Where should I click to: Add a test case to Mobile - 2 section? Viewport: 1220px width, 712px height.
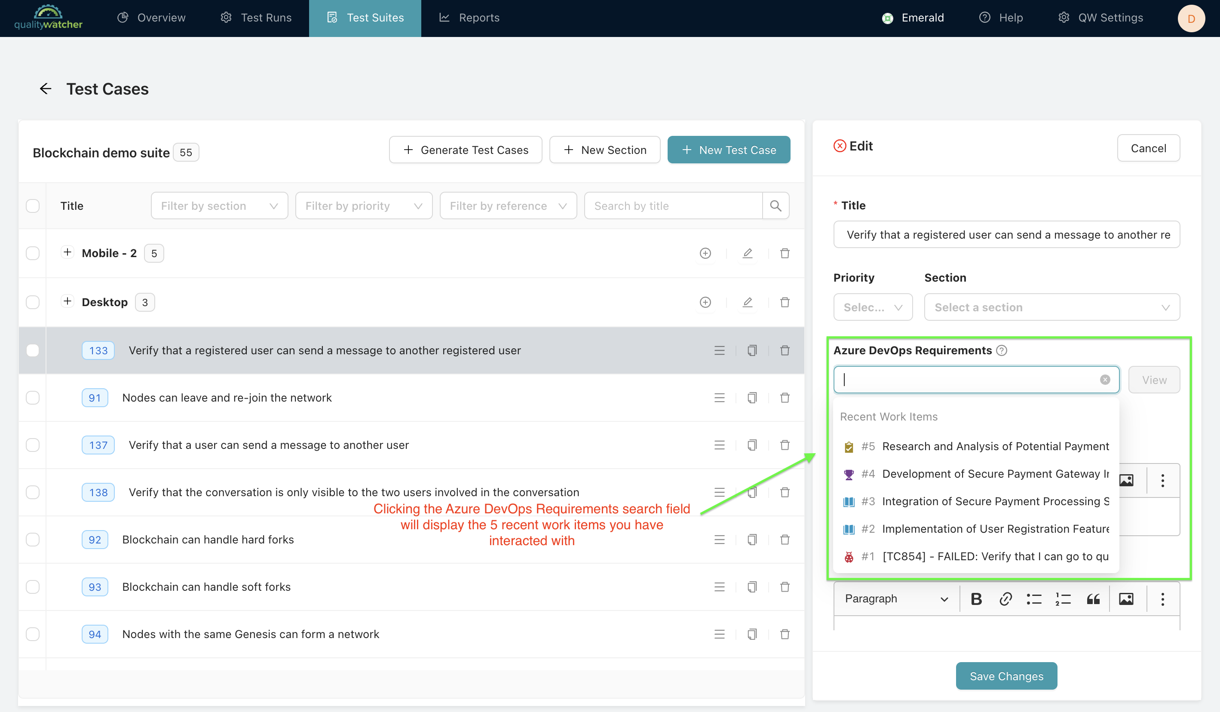(x=705, y=253)
